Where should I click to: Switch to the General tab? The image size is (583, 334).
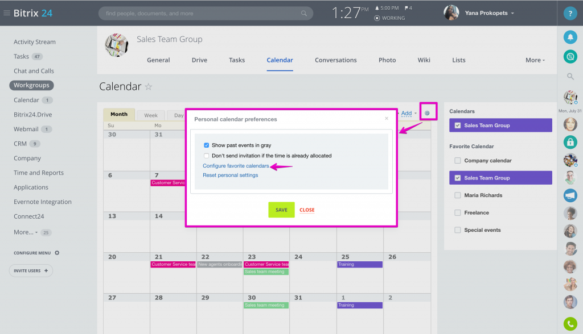[158, 60]
